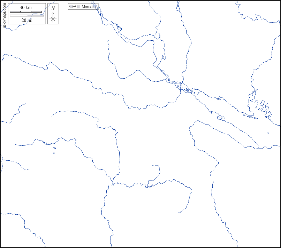Click the island cluster near the eastern coast
The width and height of the screenshot is (281, 248).
(260, 105)
